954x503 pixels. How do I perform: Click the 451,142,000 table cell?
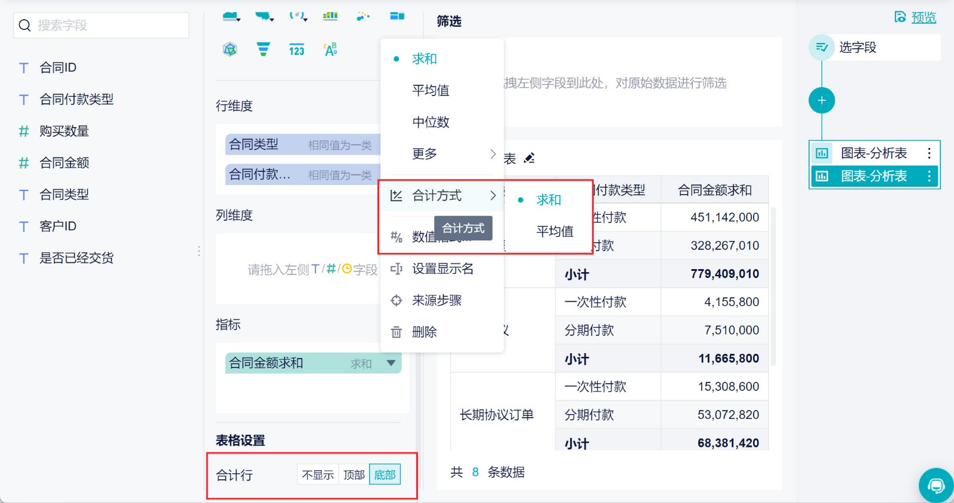tap(715, 217)
